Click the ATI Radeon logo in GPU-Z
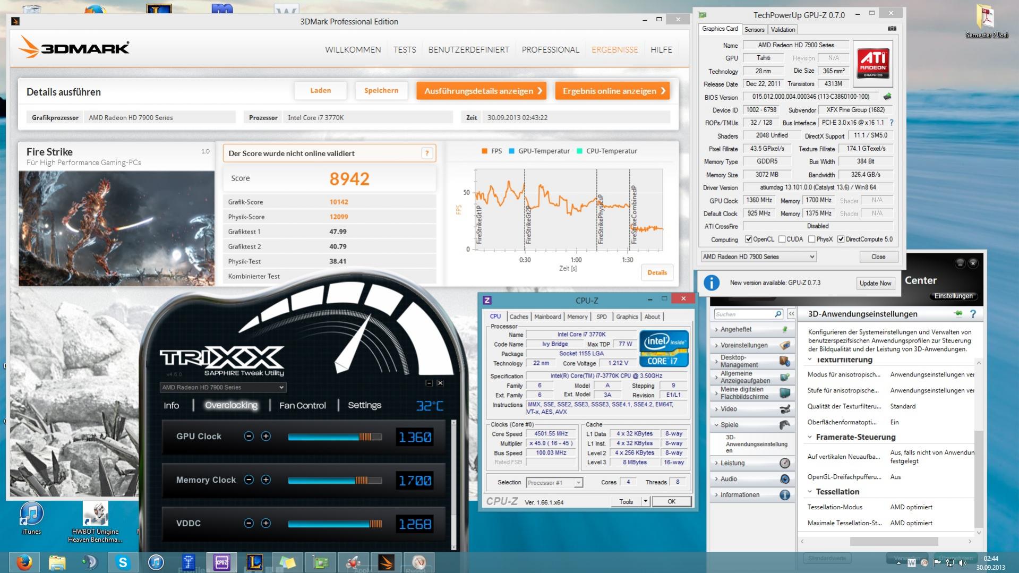This screenshot has height=573, width=1019. click(x=873, y=64)
